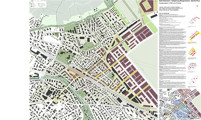Click the black legend swatch
Viewport: 201px width, 120px height.
tap(31, 6)
